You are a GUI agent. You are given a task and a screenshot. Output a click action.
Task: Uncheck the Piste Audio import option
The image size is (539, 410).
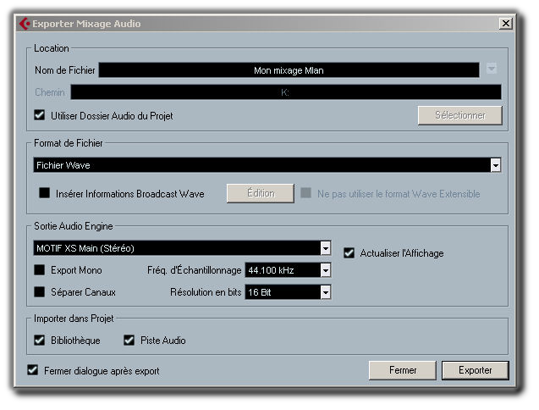[129, 341]
